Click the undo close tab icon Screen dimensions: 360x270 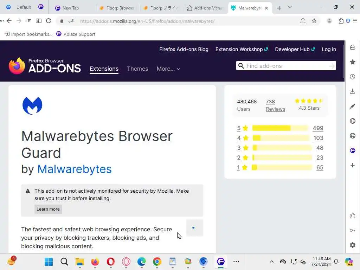[2, 21]
